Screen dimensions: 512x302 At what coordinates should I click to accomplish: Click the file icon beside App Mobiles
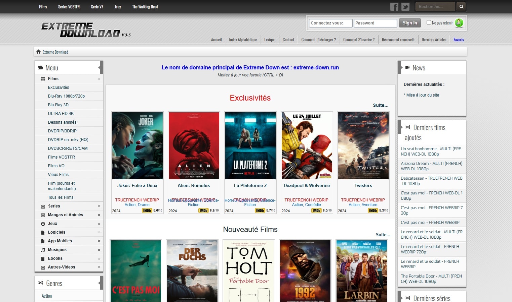point(43,241)
